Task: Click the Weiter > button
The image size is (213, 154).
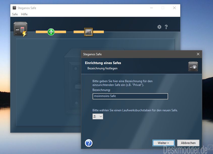Action: point(163,143)
